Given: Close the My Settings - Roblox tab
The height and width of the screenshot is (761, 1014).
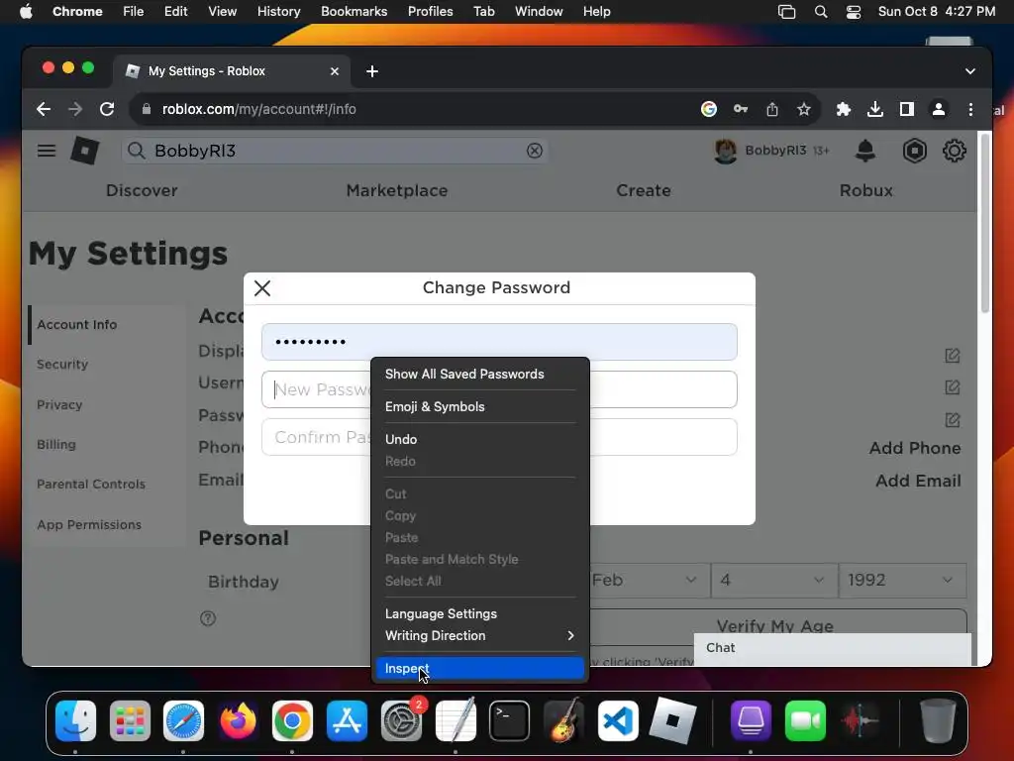Looking at the screenshot, I should pos(335,71).
